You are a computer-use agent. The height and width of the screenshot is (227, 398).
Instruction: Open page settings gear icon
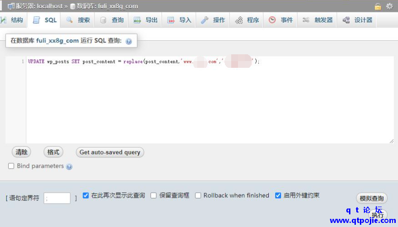pyautogui.click(x=389, y=6)
